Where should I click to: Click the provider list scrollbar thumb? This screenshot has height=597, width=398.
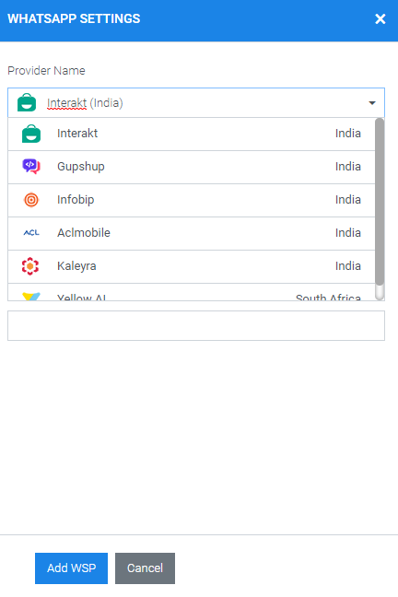tap(380, 202)
